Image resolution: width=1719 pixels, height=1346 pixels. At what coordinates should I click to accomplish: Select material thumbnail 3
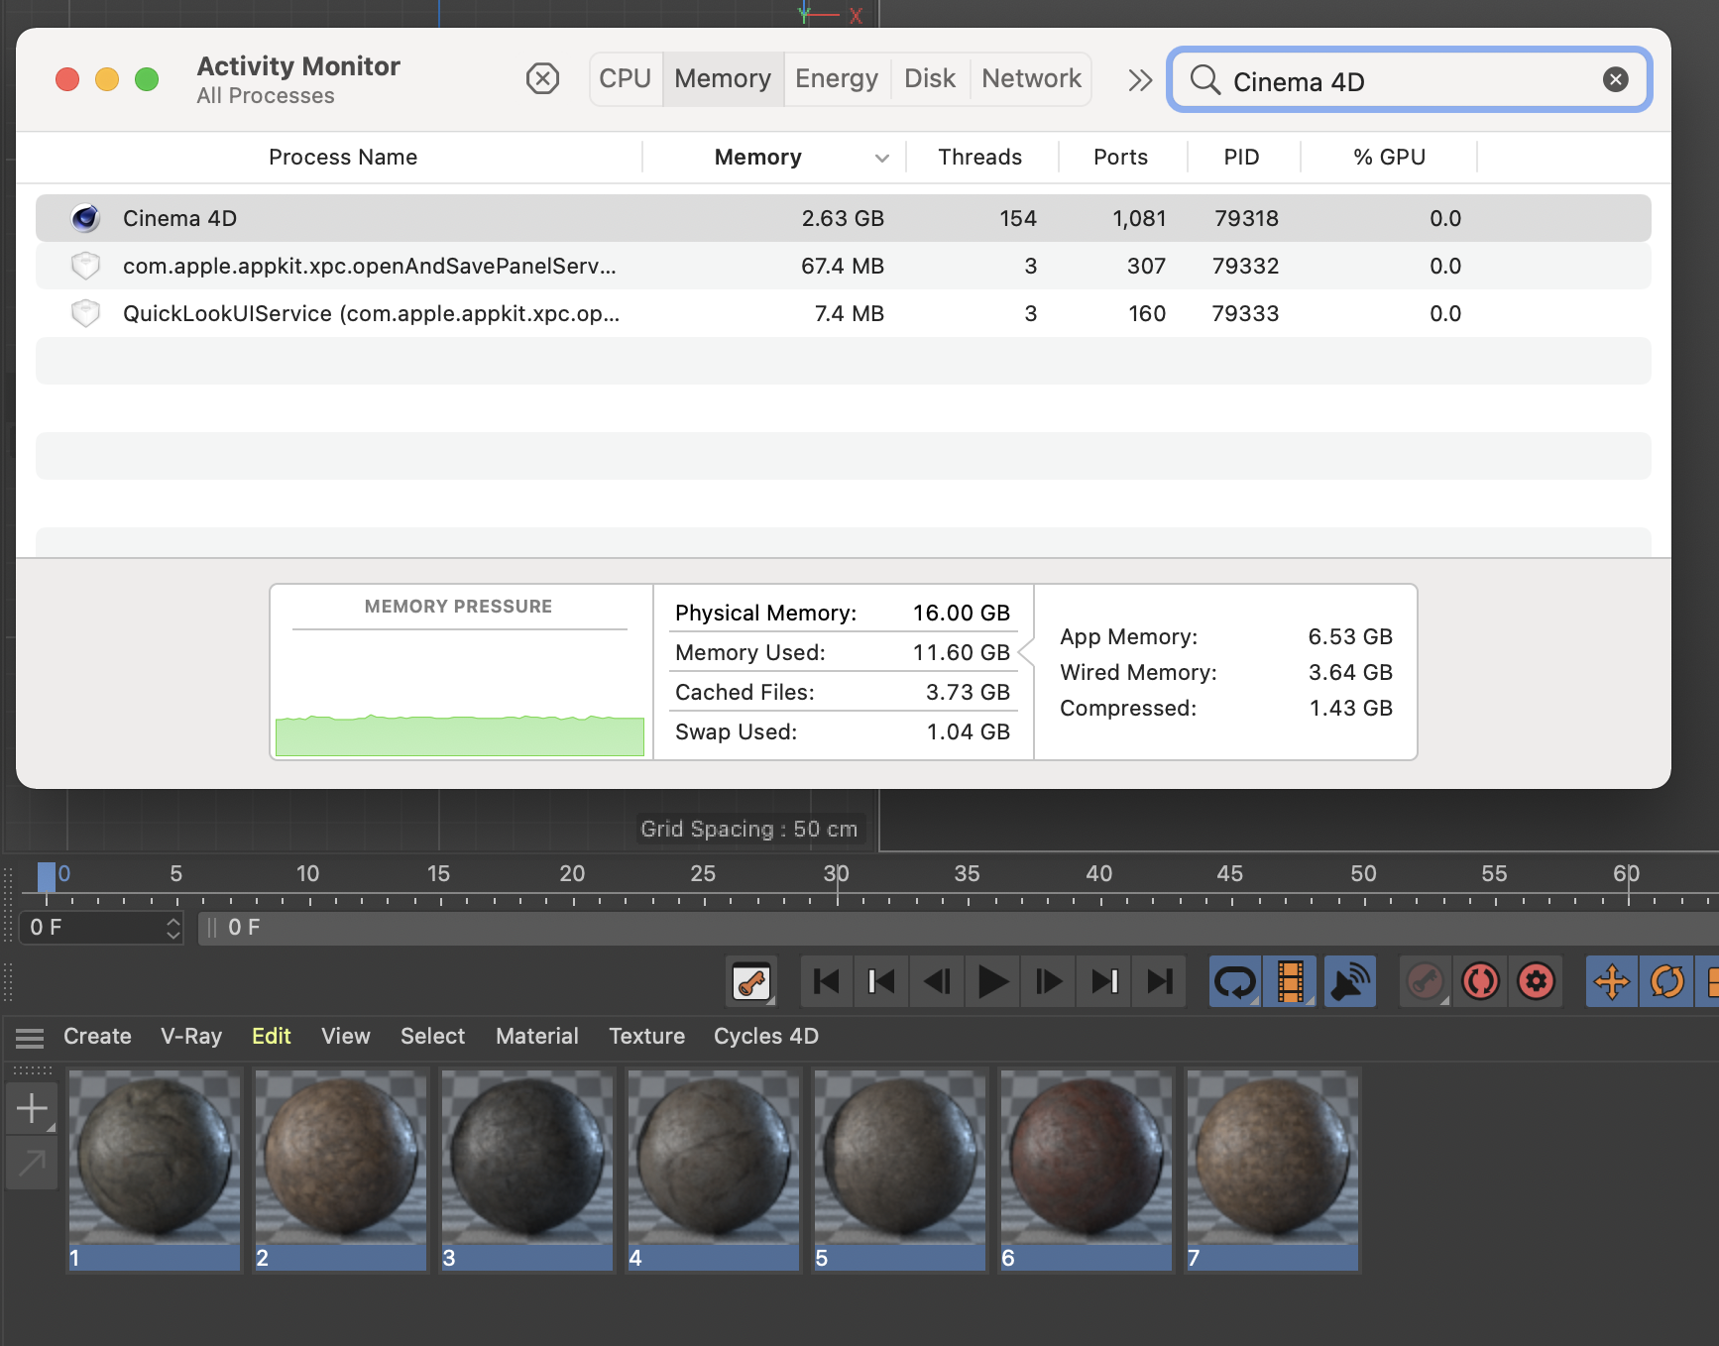tap(526, 1170)
